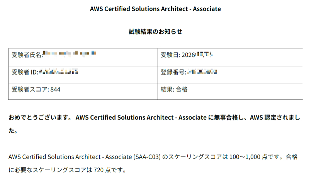Click the 結果 label
This screenshot has height=179, width=309.
(x=167, y=89)
